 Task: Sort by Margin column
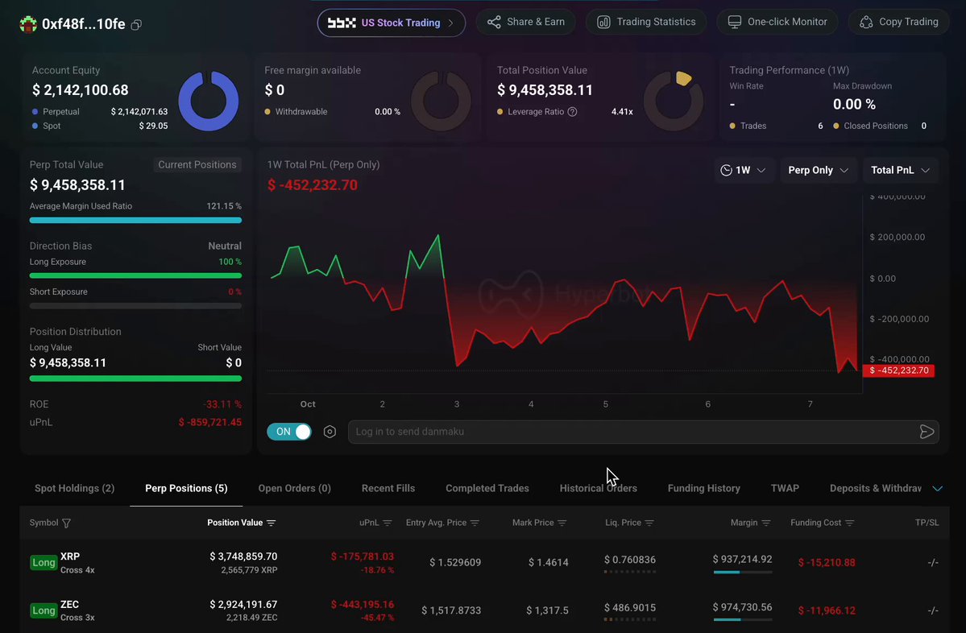pyautogui.click(x=765, y=523)
